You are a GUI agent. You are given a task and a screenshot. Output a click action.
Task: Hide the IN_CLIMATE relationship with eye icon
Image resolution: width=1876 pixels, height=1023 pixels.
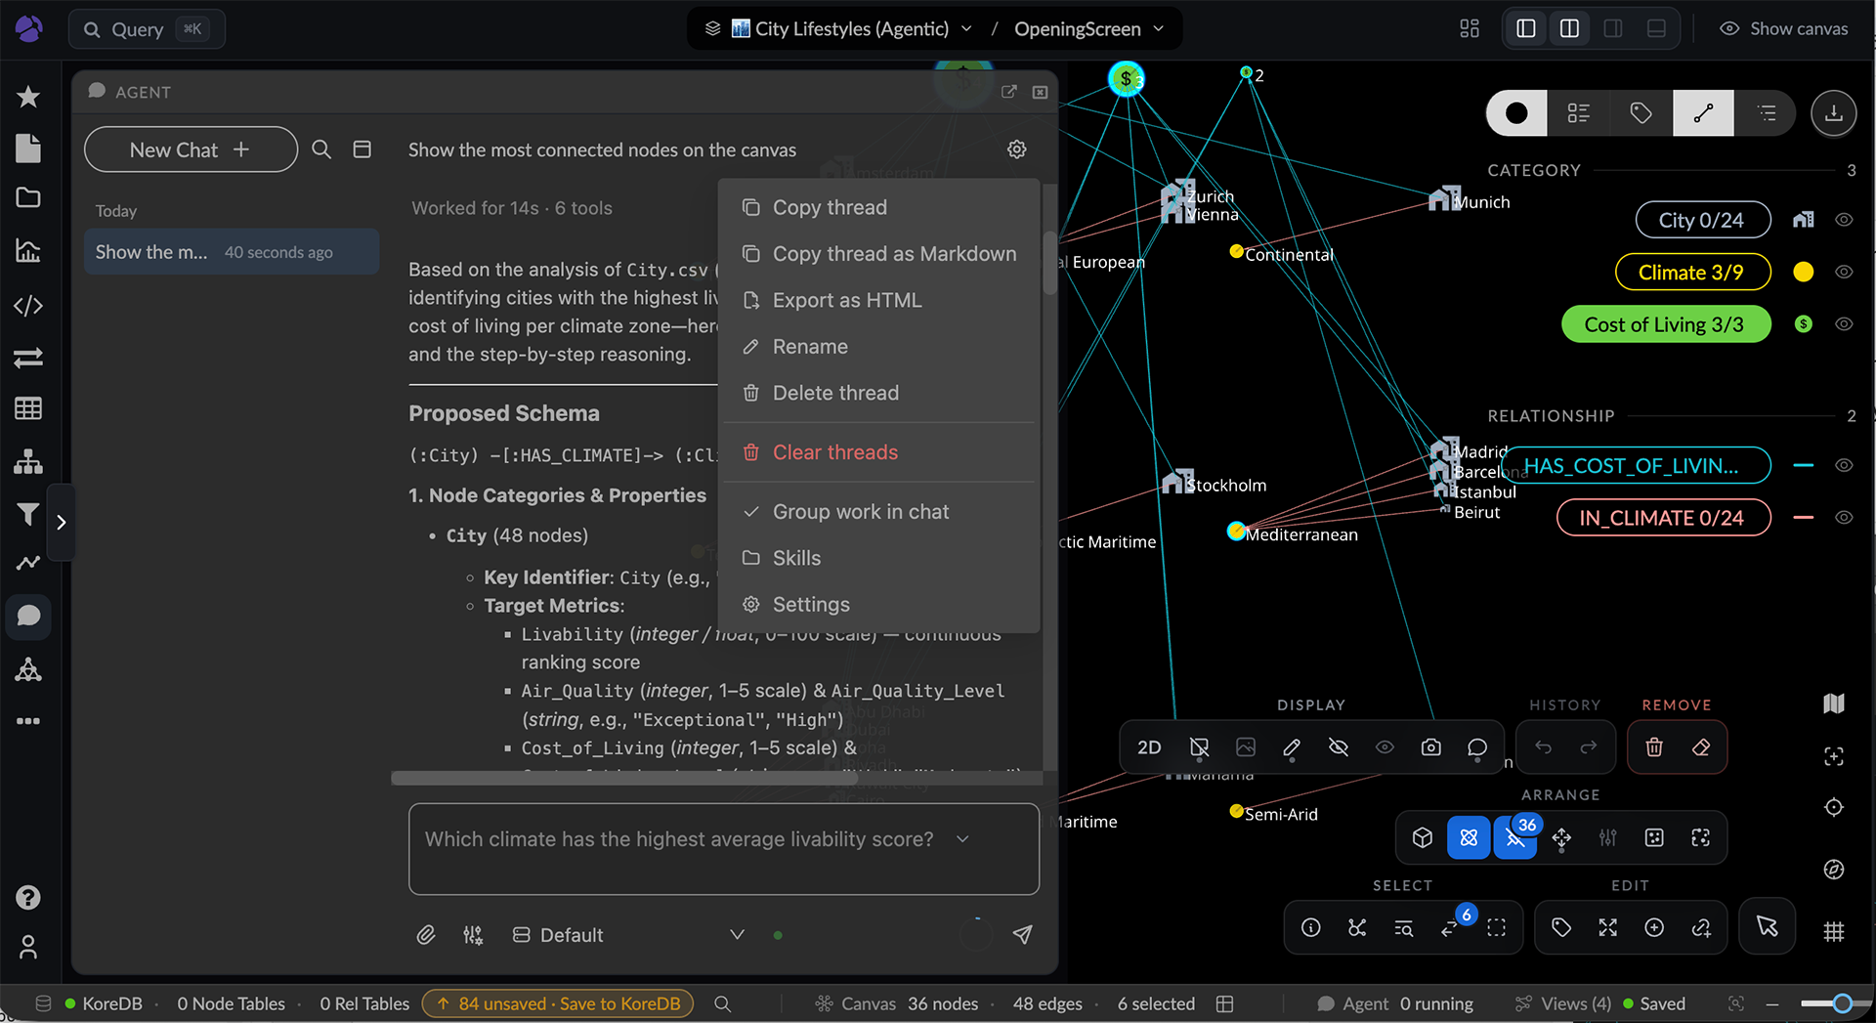click(1844, 518)
